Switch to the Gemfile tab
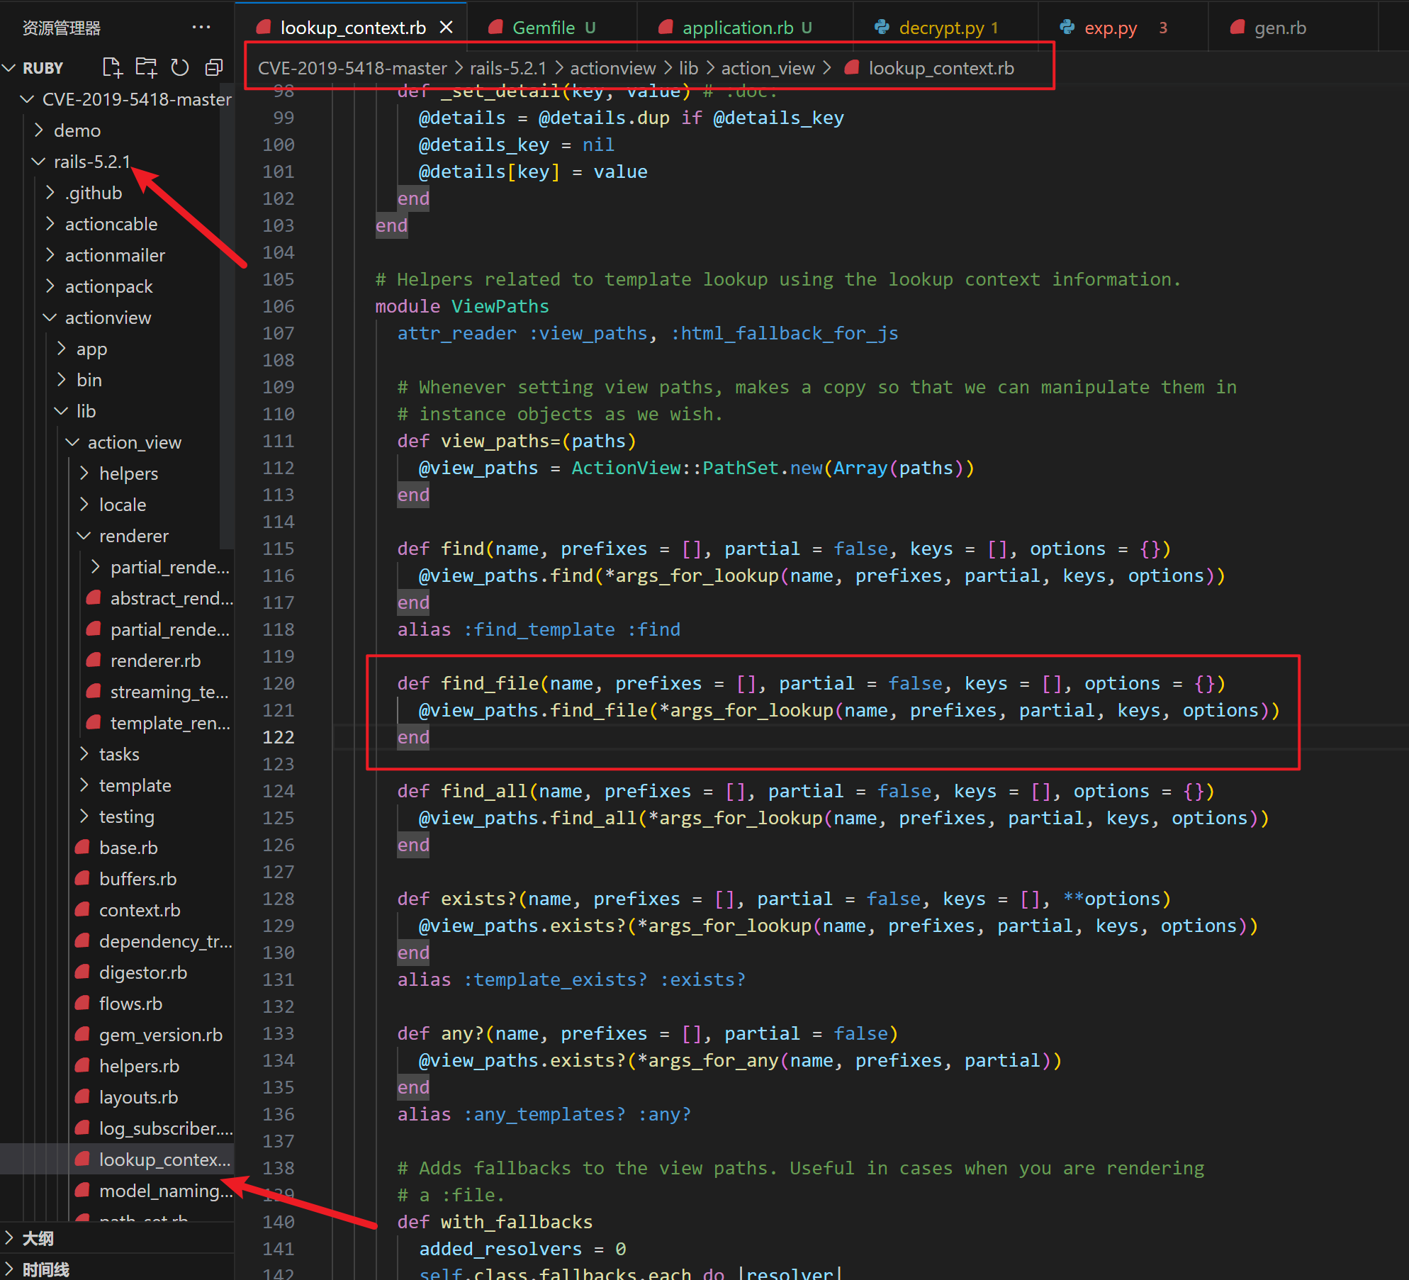Image resolution: width=1409 pixels, height=1280 pixels. pos(543,28)
